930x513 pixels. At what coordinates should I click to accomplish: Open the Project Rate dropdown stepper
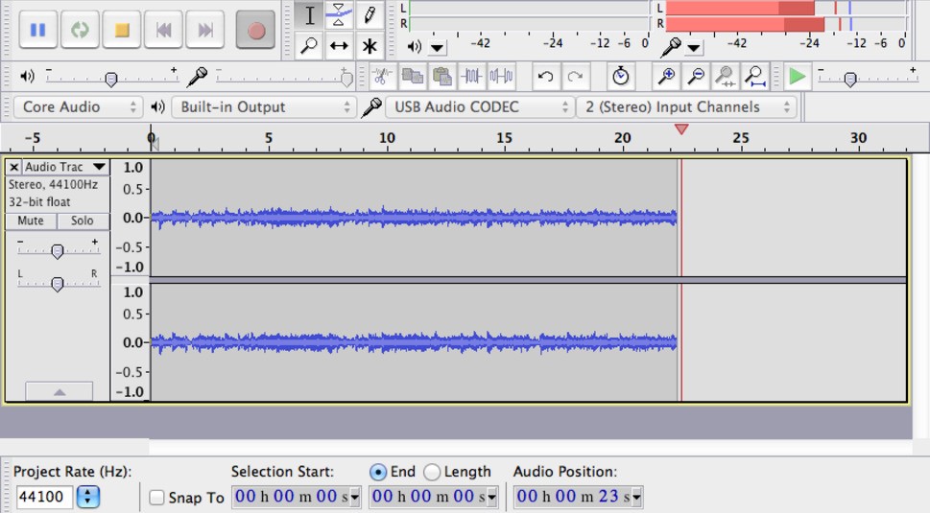coord(87,497)
